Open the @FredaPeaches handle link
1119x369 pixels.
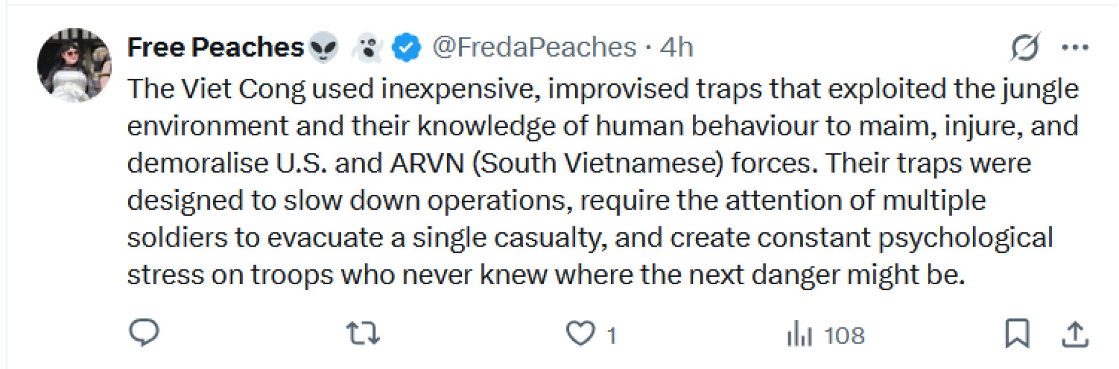click(x=534, y=47)
